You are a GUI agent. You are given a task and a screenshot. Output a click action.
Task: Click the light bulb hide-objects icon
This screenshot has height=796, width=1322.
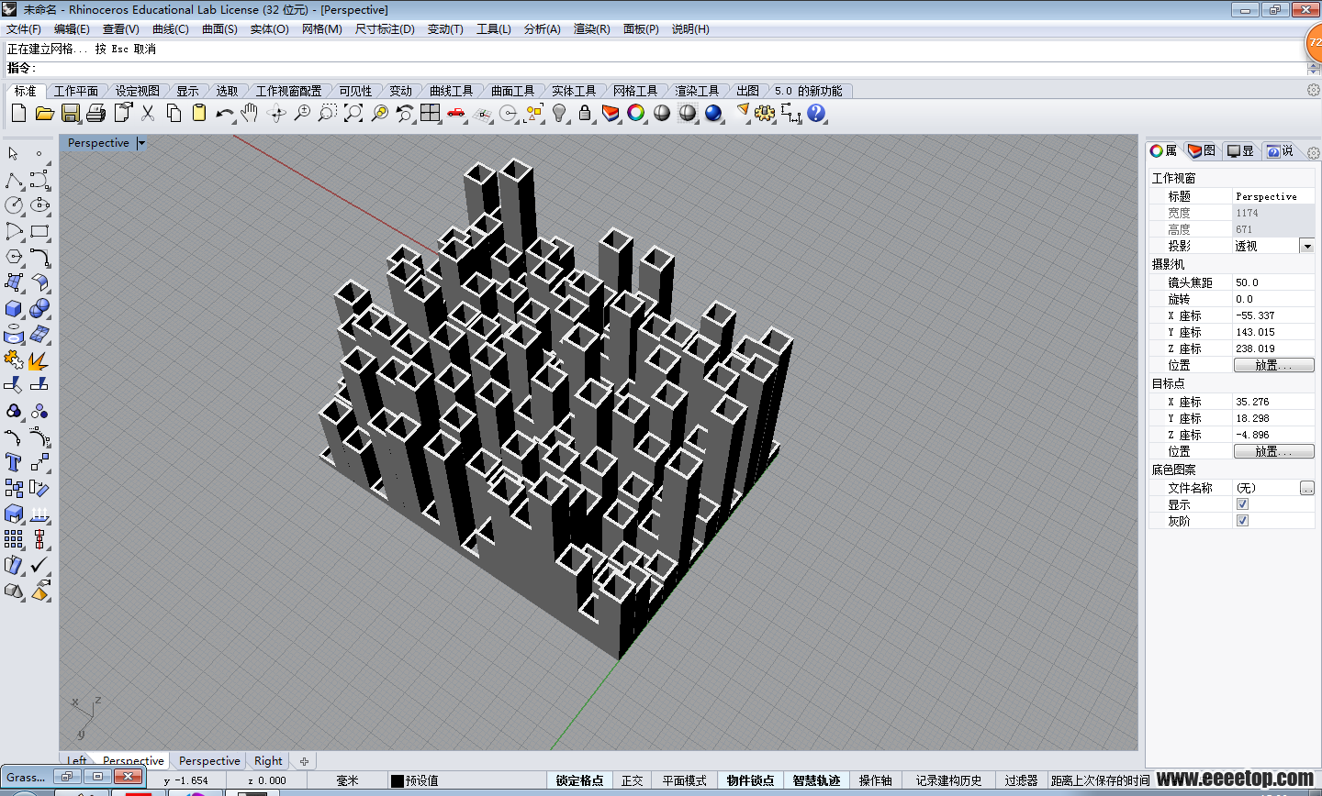click(x=559, y=113)
